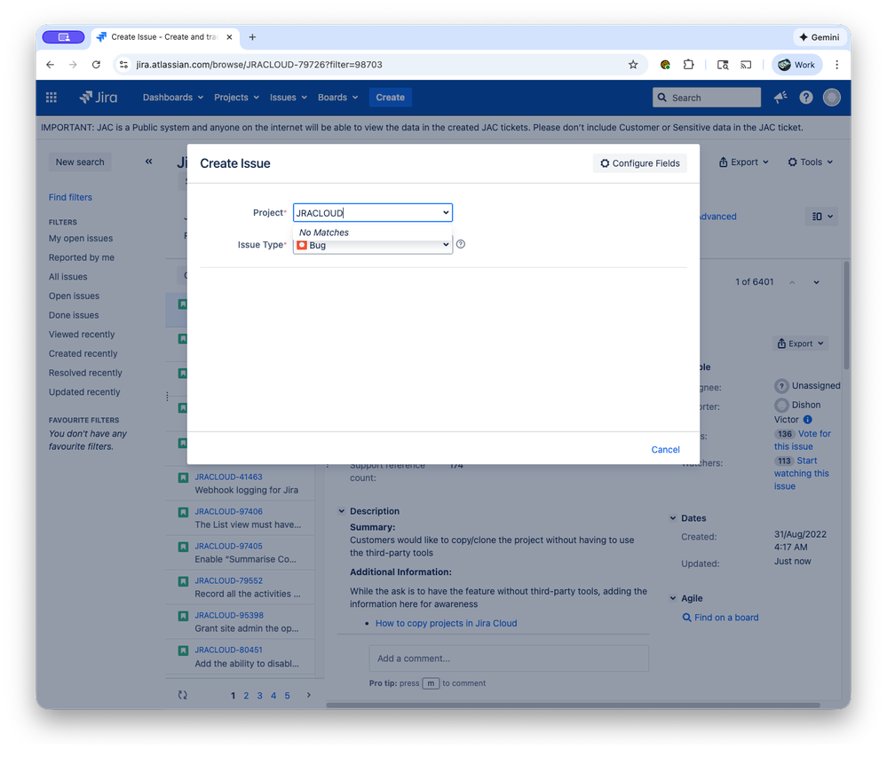
Task: Open the Jira help question-mark icon
Action: pyautogui.click(x=806, y=98)
